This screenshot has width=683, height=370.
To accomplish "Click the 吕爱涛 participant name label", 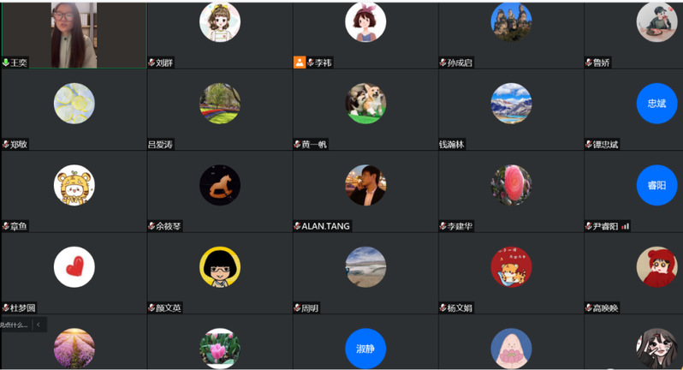I will pos(160,144).
